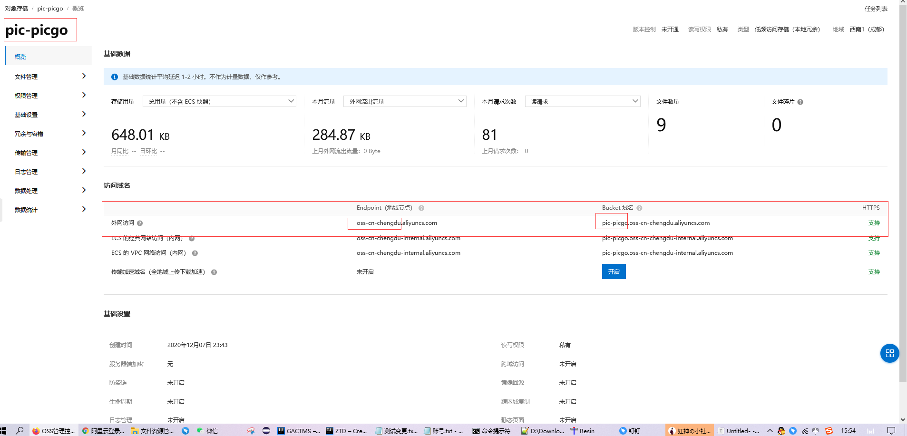907x436 pixels.
Task: Open the 本月流量 外网流出流量 dropdown
Action: tap(405, 101)
